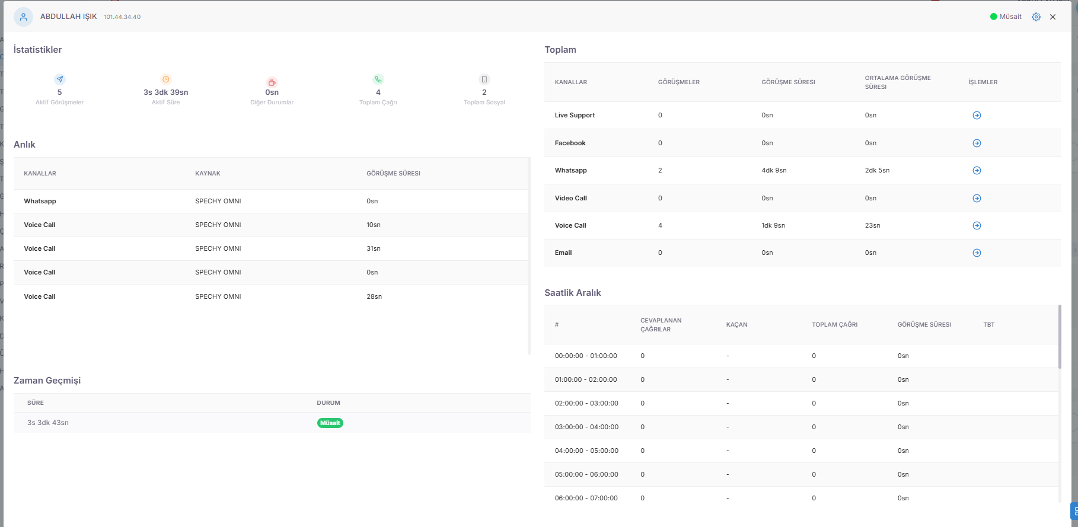
Task: Select the IP address 101.44.34.40
Action: [x=122, y=17]
